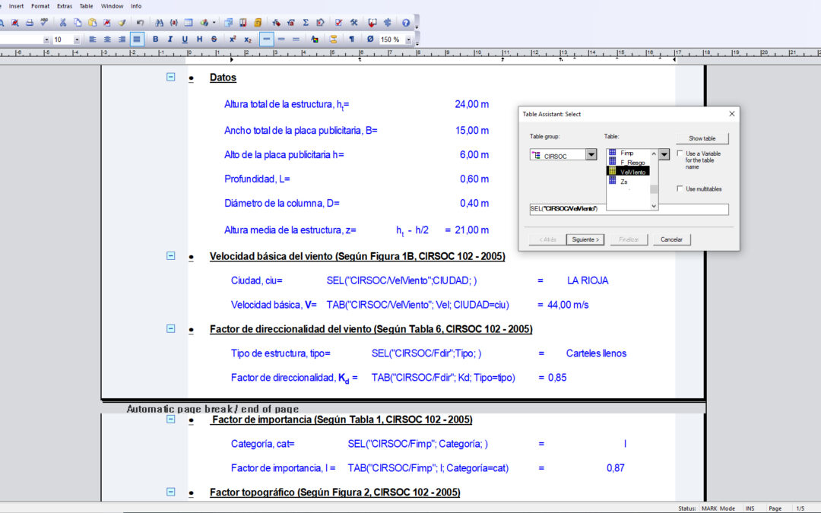
Task: Select Zs in the Table list
Action: pyautogui.click(x=623, y=181)
